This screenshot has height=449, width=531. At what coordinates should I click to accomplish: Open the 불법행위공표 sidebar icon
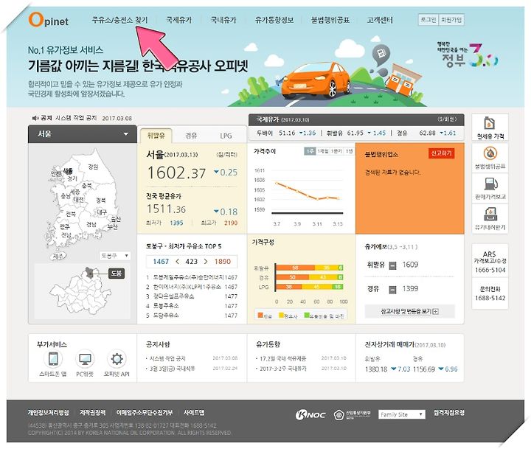coord(490,158)
